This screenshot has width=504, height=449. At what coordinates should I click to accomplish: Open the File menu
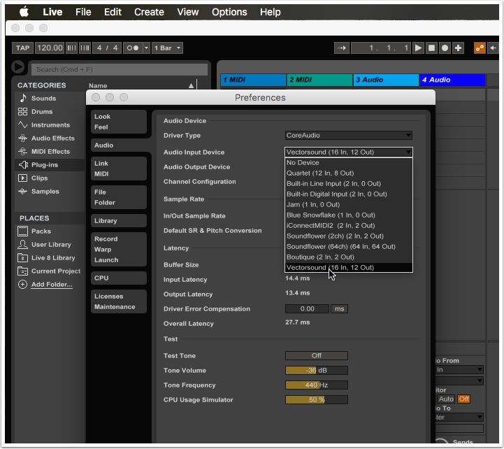click(x=83, y=12)
